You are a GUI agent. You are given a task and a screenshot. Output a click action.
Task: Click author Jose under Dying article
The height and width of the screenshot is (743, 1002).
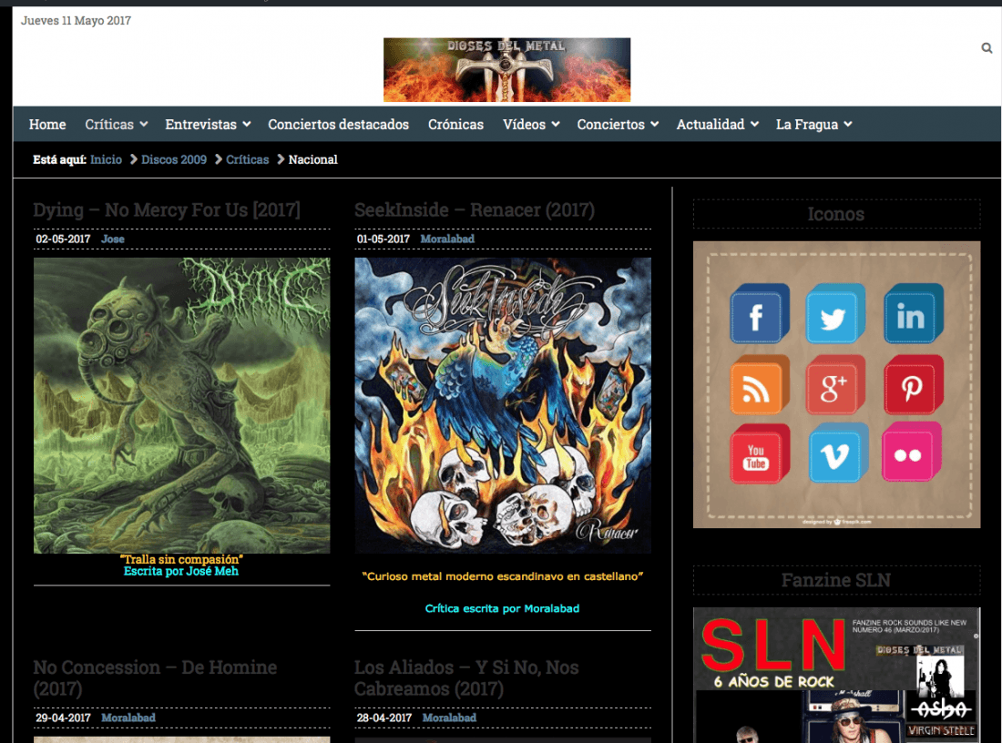(x=112, y=239)
